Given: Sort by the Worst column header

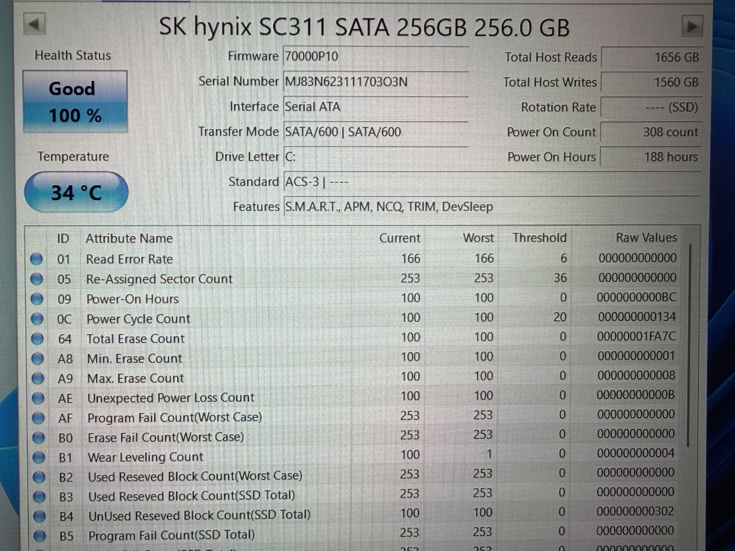Looking at the screenshot, I should 478,238.
